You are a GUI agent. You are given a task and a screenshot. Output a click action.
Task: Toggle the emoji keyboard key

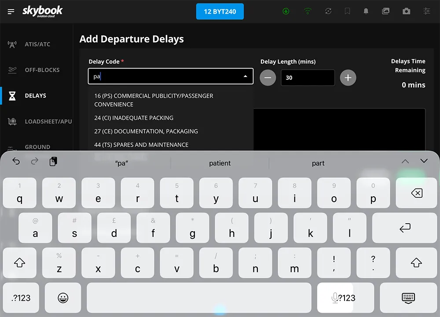[x=63, y=298]
